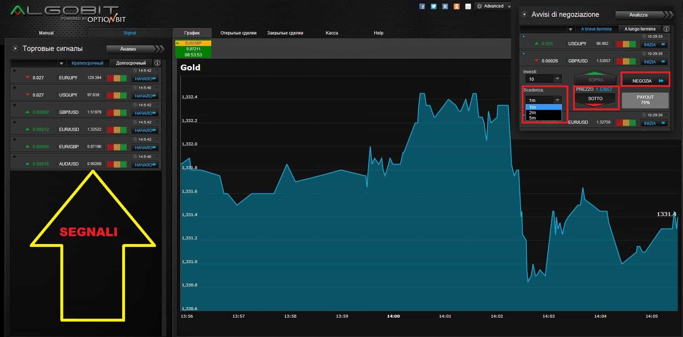Select 2m in Scadenza list
The width and height of the screenshot is (683, 337).
click(x=543, y=113)
